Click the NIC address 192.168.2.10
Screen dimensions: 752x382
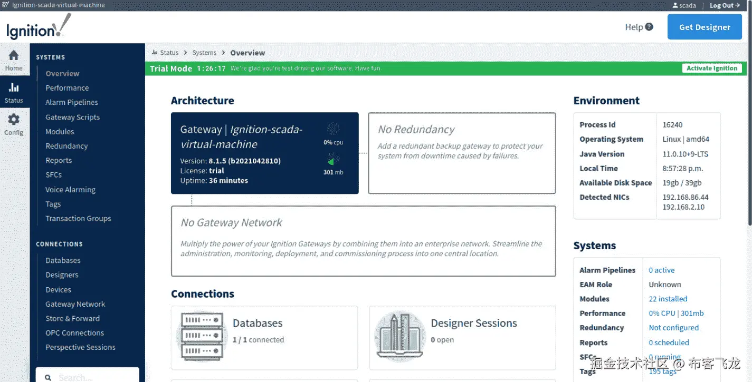click(683, 207)
